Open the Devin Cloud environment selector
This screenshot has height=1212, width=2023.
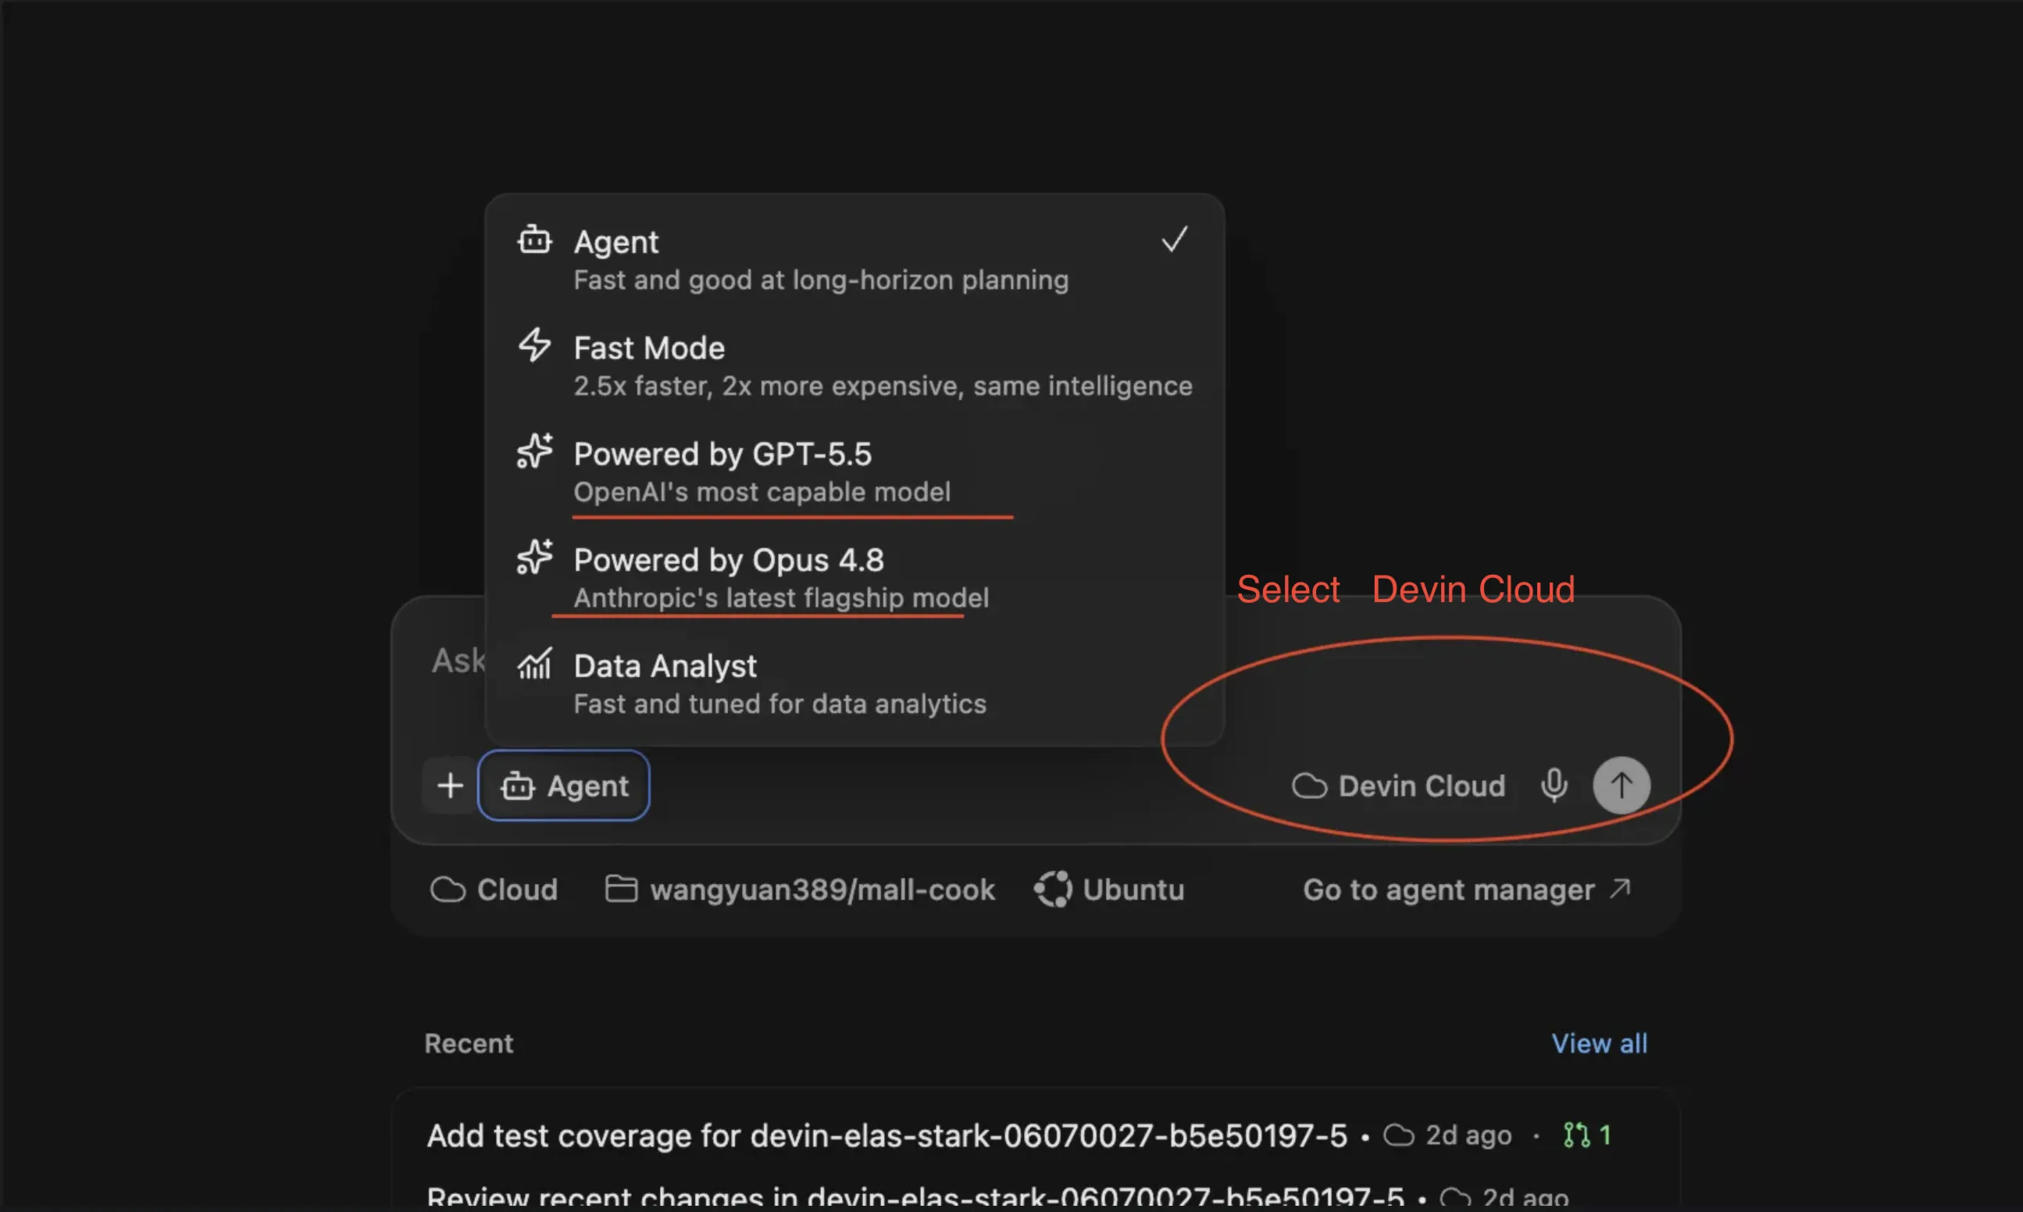point(1398,786)
